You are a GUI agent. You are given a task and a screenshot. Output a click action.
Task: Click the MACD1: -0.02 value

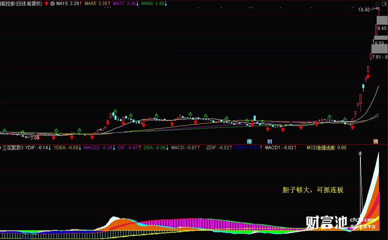coord(279,148)
